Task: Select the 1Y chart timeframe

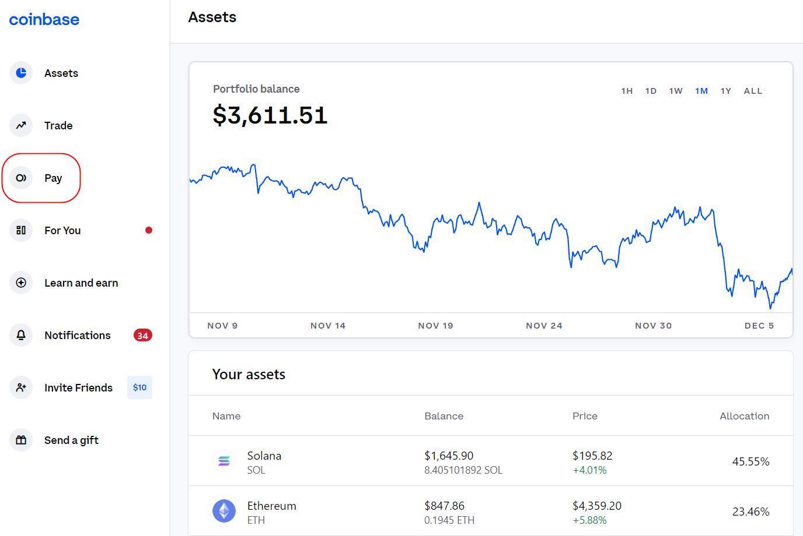Action: 725,91
